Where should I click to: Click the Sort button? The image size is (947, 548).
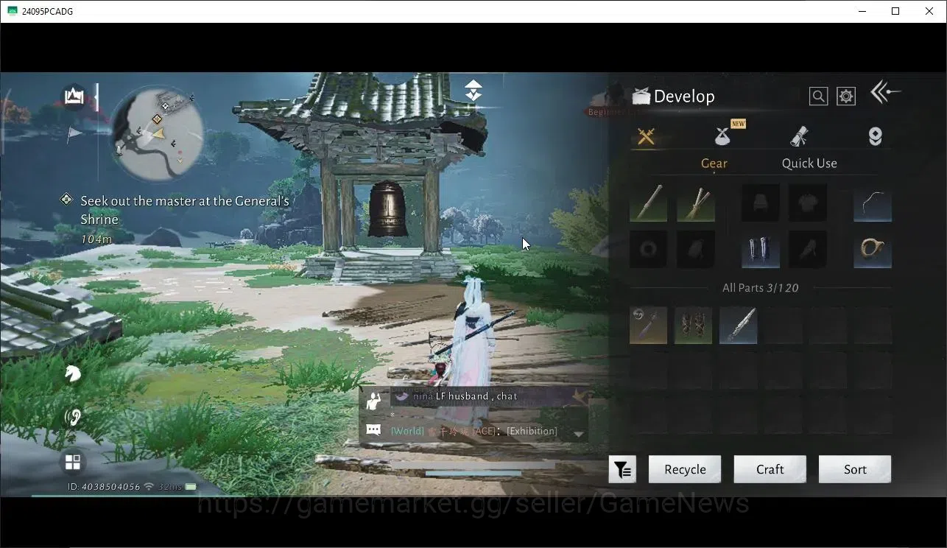click(x=855, y=469)
